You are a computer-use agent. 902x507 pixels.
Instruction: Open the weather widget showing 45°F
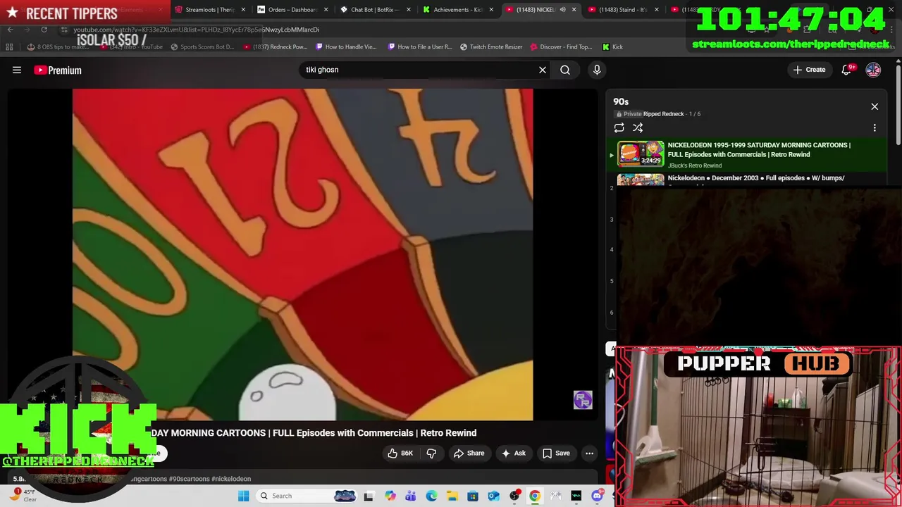(23, 495)
